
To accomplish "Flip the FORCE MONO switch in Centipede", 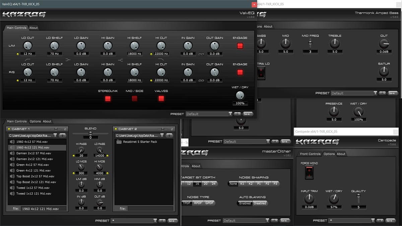I will pos(309,173).
